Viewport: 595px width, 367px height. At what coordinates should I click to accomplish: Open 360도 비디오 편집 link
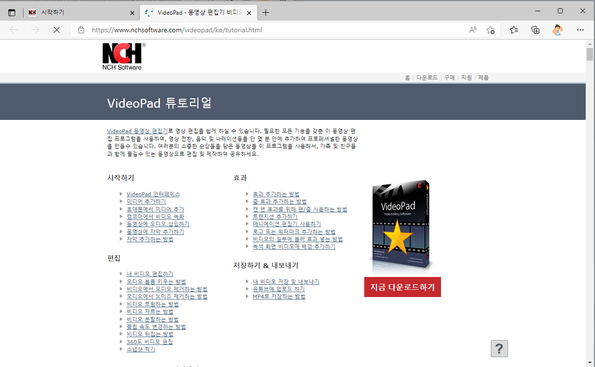(150, 342)
